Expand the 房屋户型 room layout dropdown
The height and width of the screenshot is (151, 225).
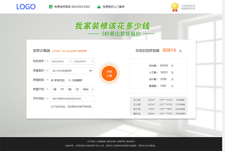(x=72, y=89)
